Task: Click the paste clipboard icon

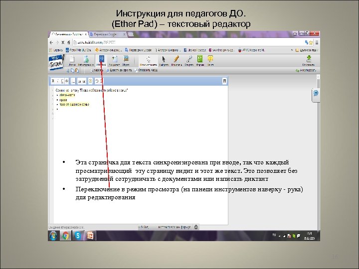Action: [77, 71]
